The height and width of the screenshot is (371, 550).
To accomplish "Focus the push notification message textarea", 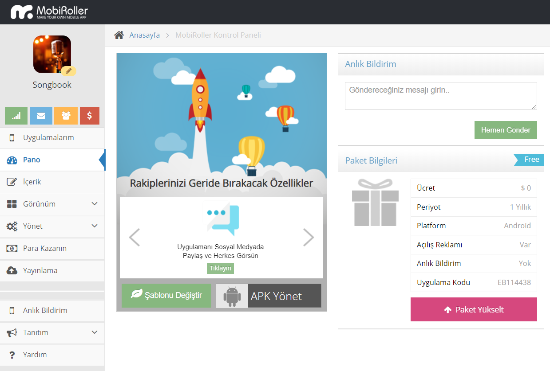I will tap(441, 96).
